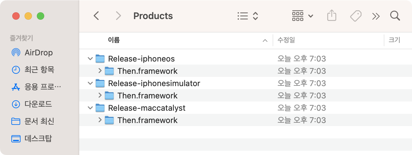Expand Then.framework under Release-maccatalyst
The height and width of the screenshot is (155, 412).
click(x=100, y=120)
